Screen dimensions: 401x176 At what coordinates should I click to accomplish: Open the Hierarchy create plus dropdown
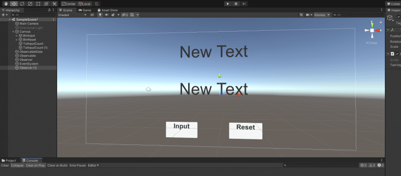click(x=4, y=15)
